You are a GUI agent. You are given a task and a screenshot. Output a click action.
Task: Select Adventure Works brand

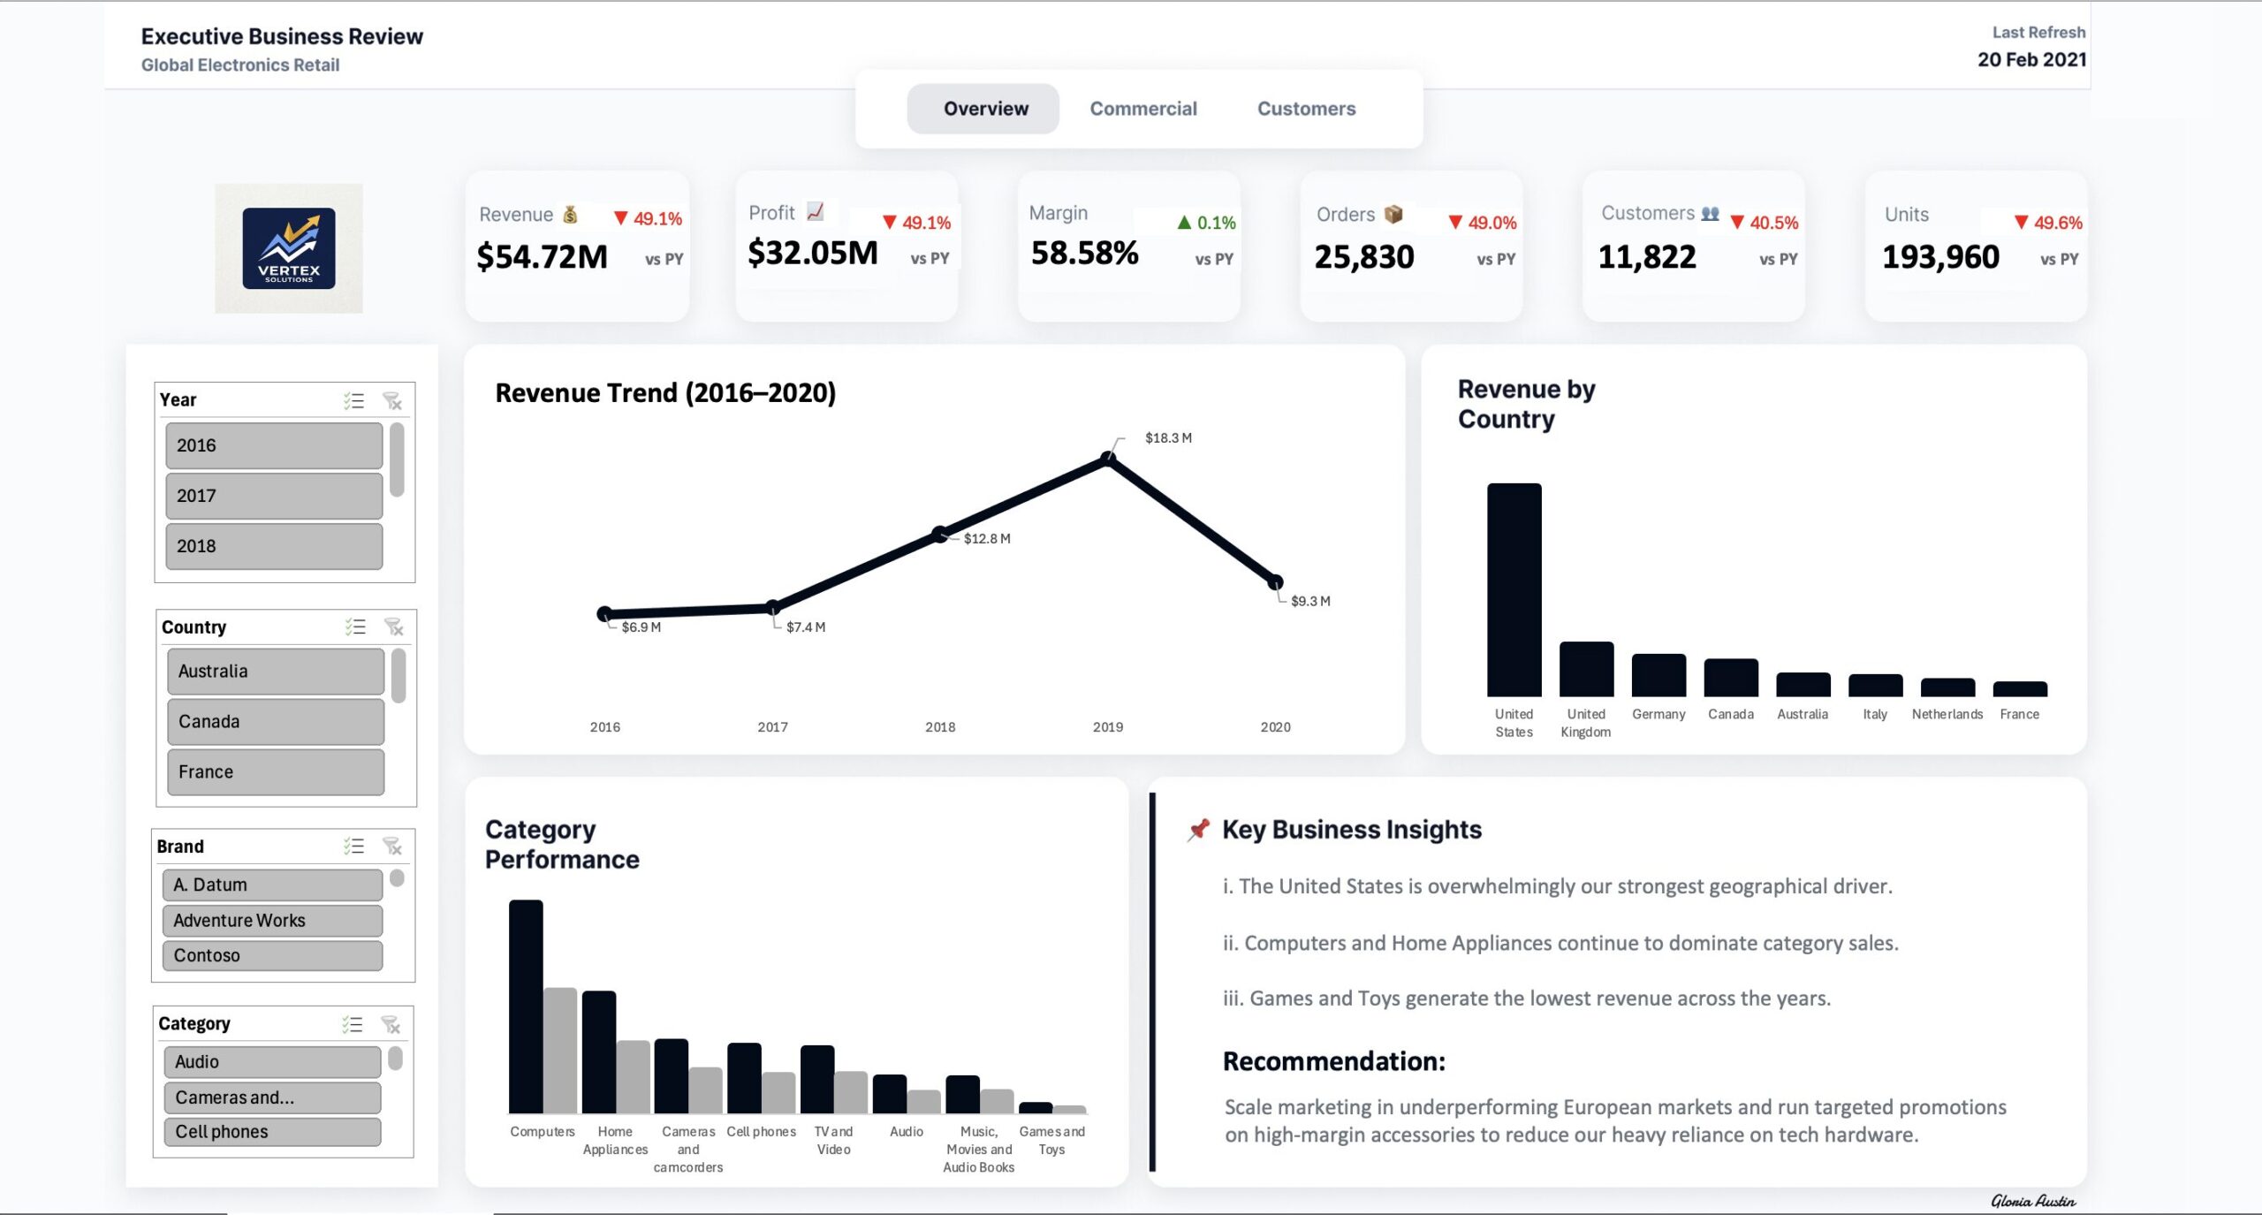(272, 921)
